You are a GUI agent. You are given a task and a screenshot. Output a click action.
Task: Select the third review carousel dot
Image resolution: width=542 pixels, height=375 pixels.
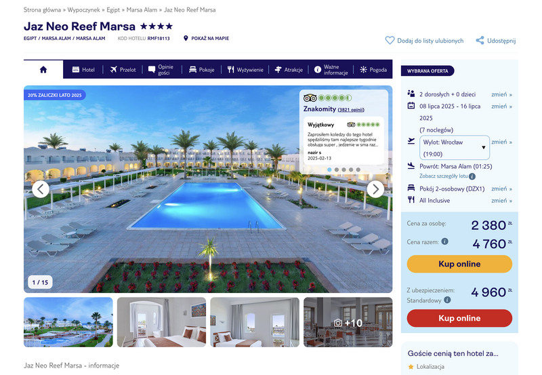343,170
